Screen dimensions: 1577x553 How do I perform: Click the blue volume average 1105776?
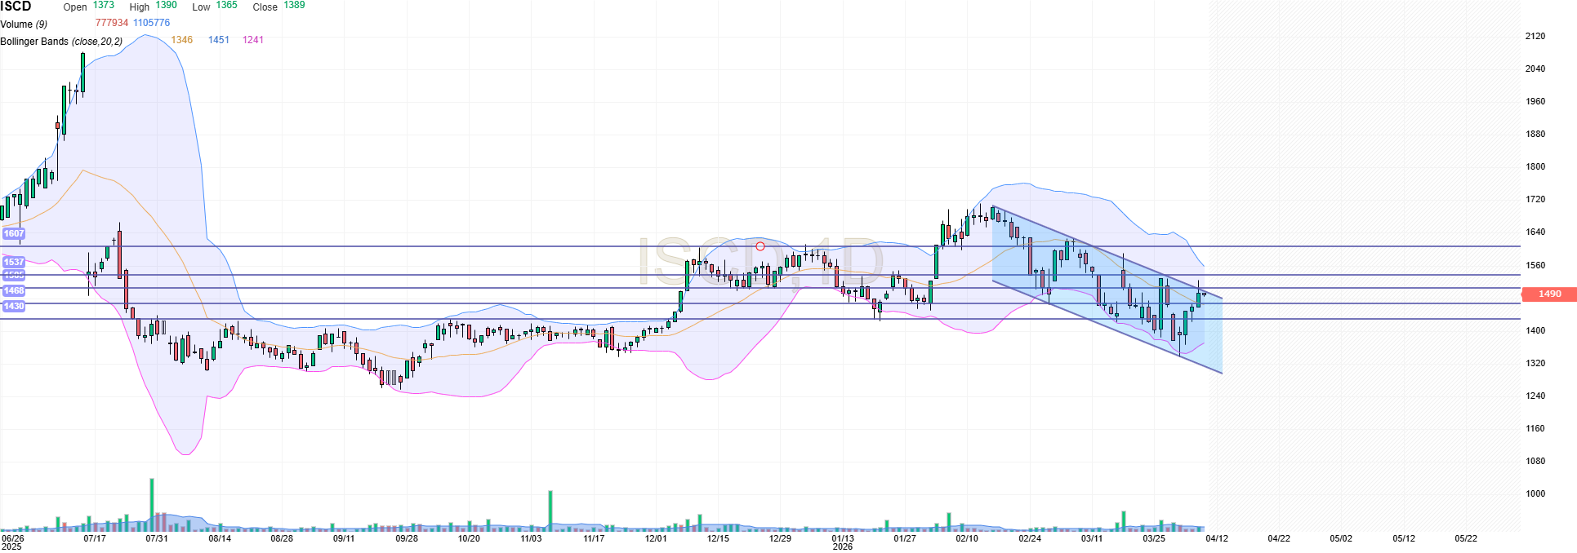[x=152, y=23]
